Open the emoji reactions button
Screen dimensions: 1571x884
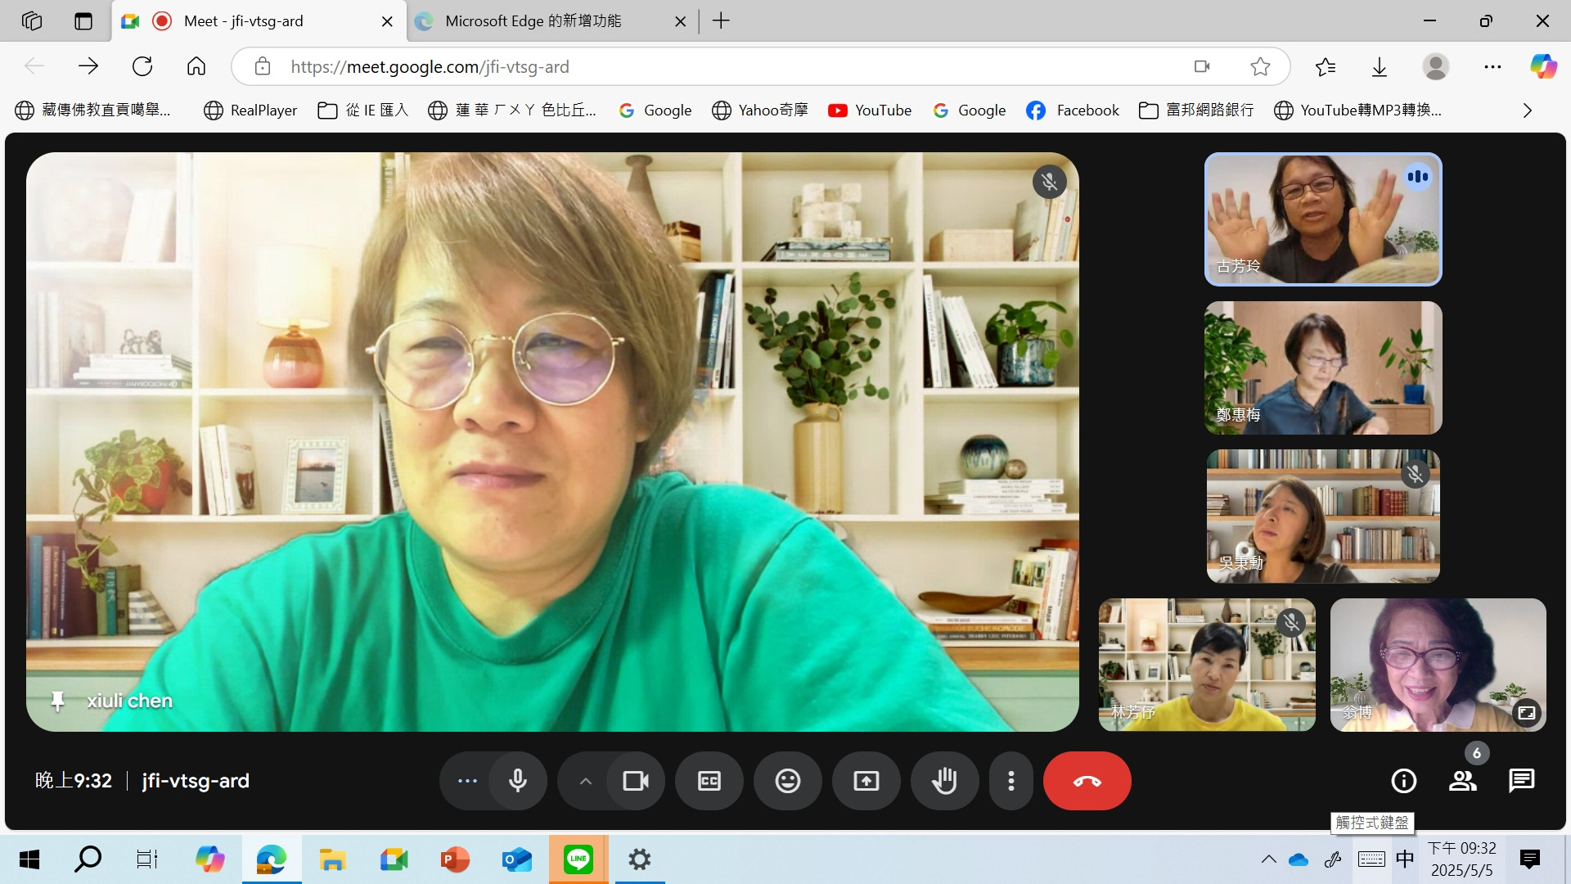click(x=787, y=781)
